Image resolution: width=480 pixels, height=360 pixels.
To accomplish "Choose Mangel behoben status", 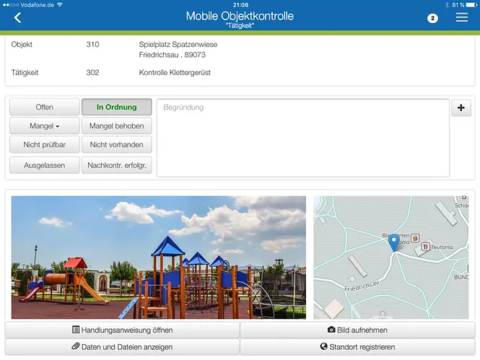I will (x=116, y=126).
